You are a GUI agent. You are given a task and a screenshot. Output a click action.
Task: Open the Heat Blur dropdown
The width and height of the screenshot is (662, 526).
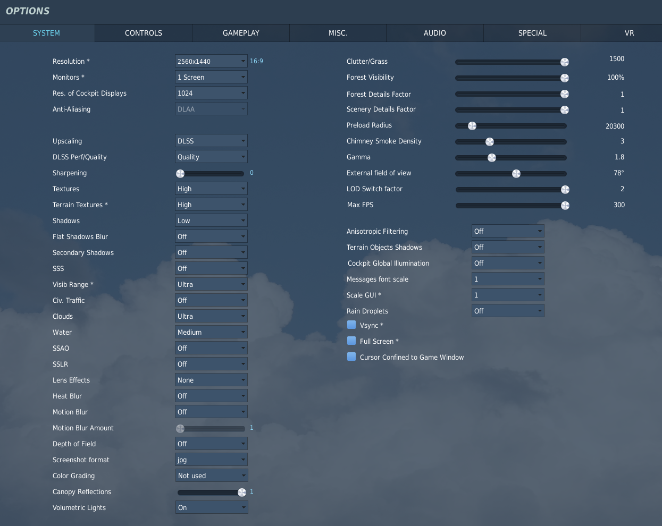[x=212, y=396]
